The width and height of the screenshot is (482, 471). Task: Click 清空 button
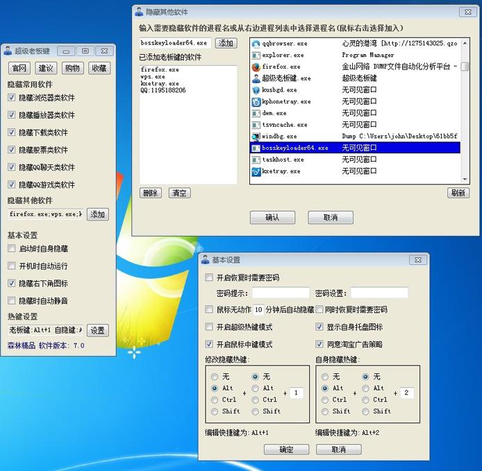pyautogui.click(x=179, y=193)
